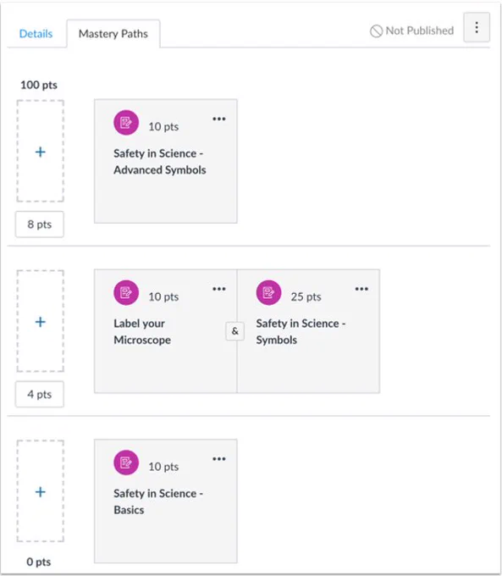Open options menu for Safety in Science - Basics
502x576 pixels.
pyautogui.click(x=219, y=459)
